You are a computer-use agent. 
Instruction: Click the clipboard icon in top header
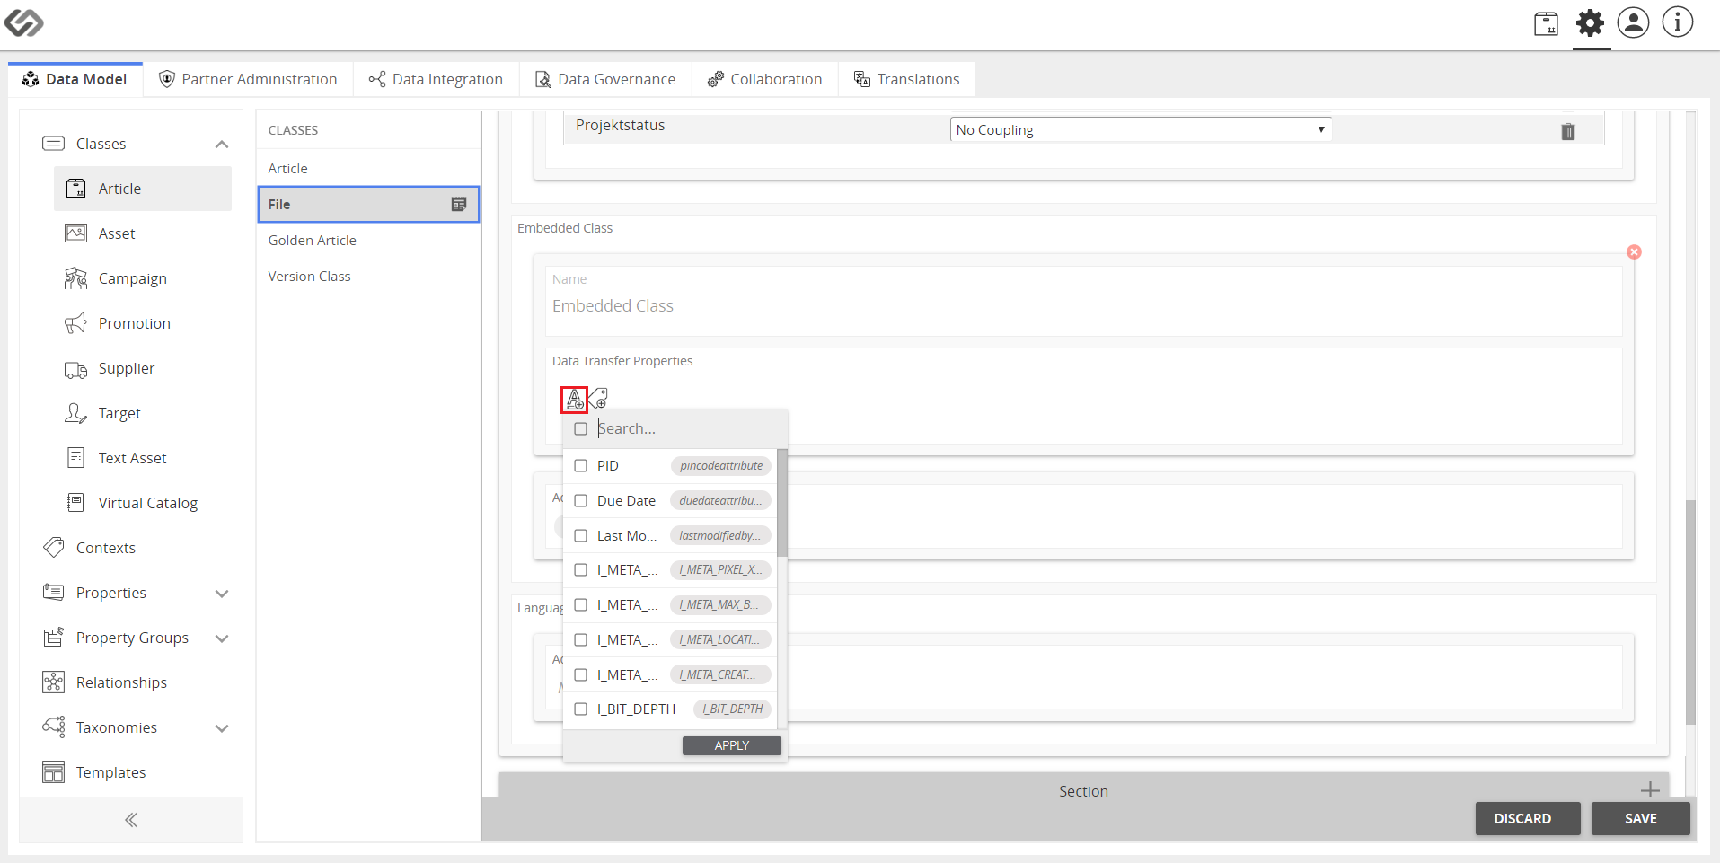(x=1546, y=23)
